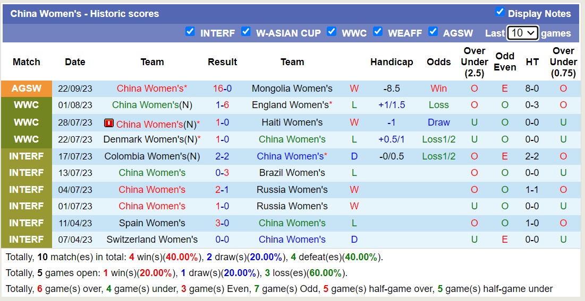The image size is (585, 301).
Task: Select the Denmark Women's team link
Action: point(149,139)
